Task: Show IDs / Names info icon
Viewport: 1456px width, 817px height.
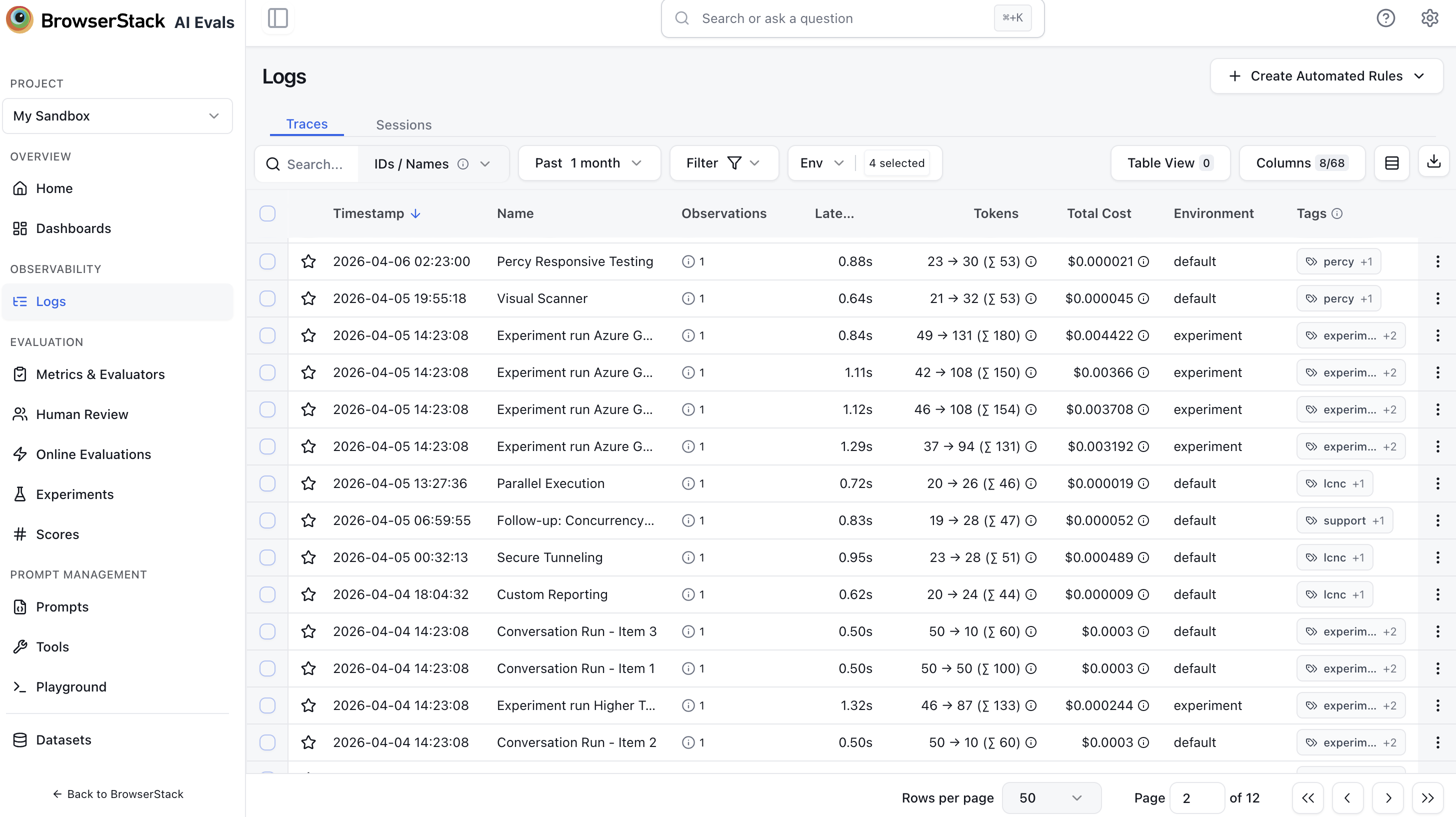Action: (x=463, y=164)
